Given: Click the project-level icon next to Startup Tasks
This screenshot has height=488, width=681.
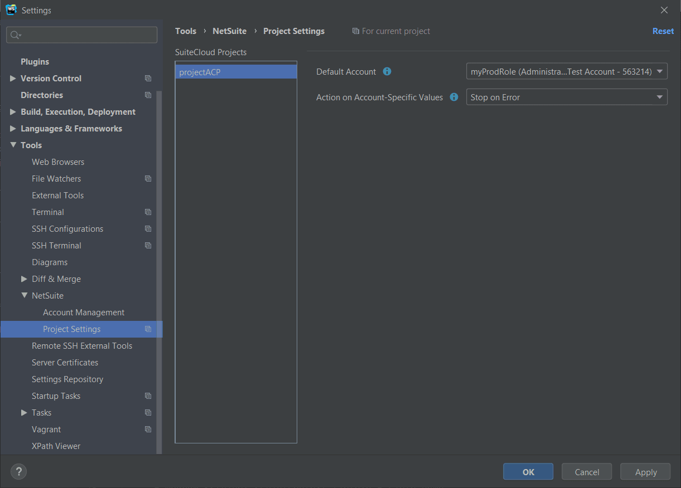Looking at the screenshot, I should (148, 396).
